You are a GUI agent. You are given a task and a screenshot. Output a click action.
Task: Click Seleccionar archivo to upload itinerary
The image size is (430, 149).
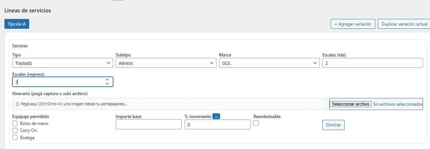350,104
